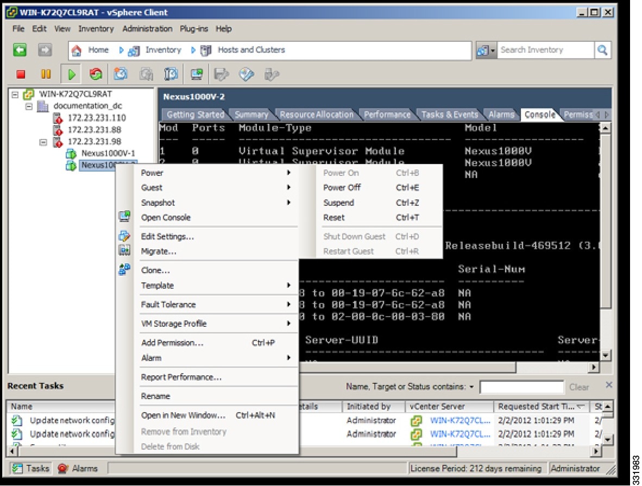The height and width of the screenshot is (486, 642).
Task: Switch to the Summary tab
Action: (x=251, y=115)
